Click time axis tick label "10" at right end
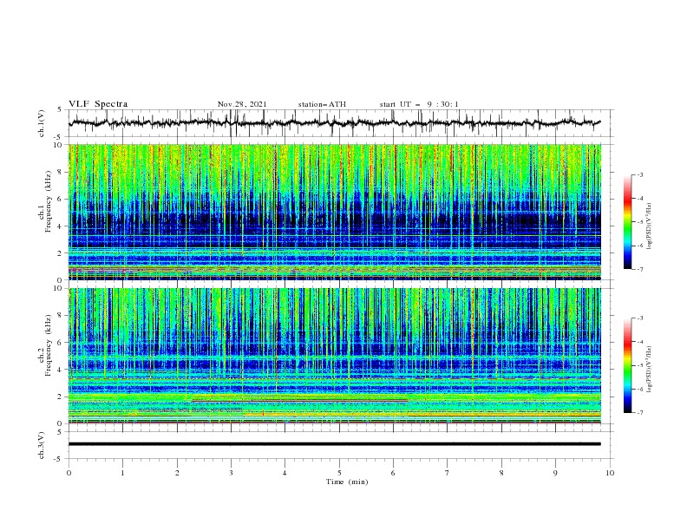 click(x=610, y=473)
